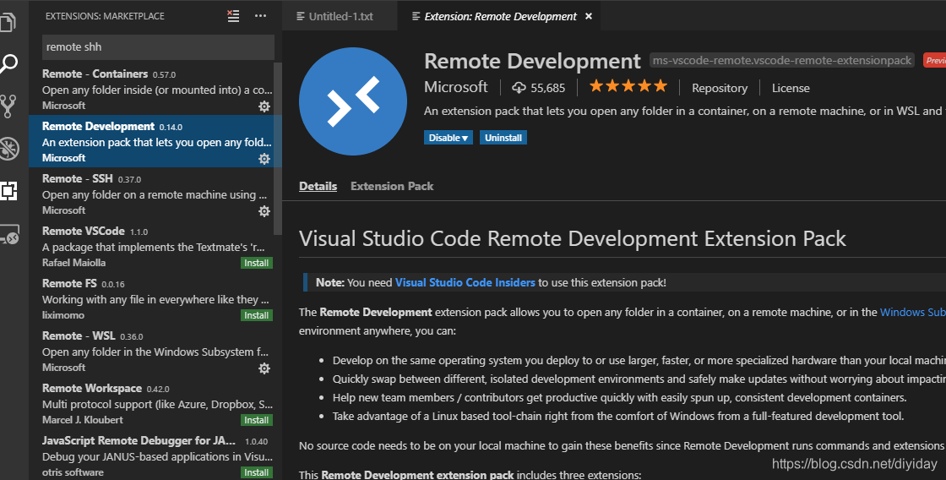Open the Debug view in activity bar
This screenshot has width=946, height=480.
pyautogui.click(x=8, y=148)
